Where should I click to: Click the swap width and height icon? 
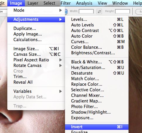point(99,11)
